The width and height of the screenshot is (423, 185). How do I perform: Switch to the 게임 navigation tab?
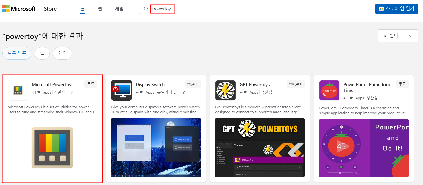pos(119,9)
